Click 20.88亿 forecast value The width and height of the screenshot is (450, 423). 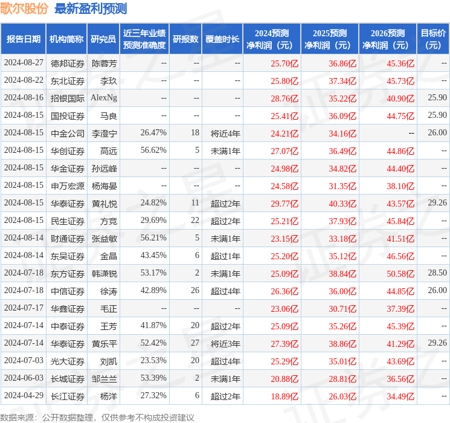[x=284, y=379]
